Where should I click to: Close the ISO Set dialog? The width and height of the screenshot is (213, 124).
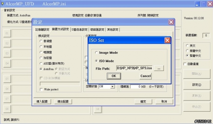167,40
